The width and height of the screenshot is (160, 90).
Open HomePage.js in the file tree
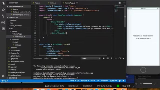20,37
